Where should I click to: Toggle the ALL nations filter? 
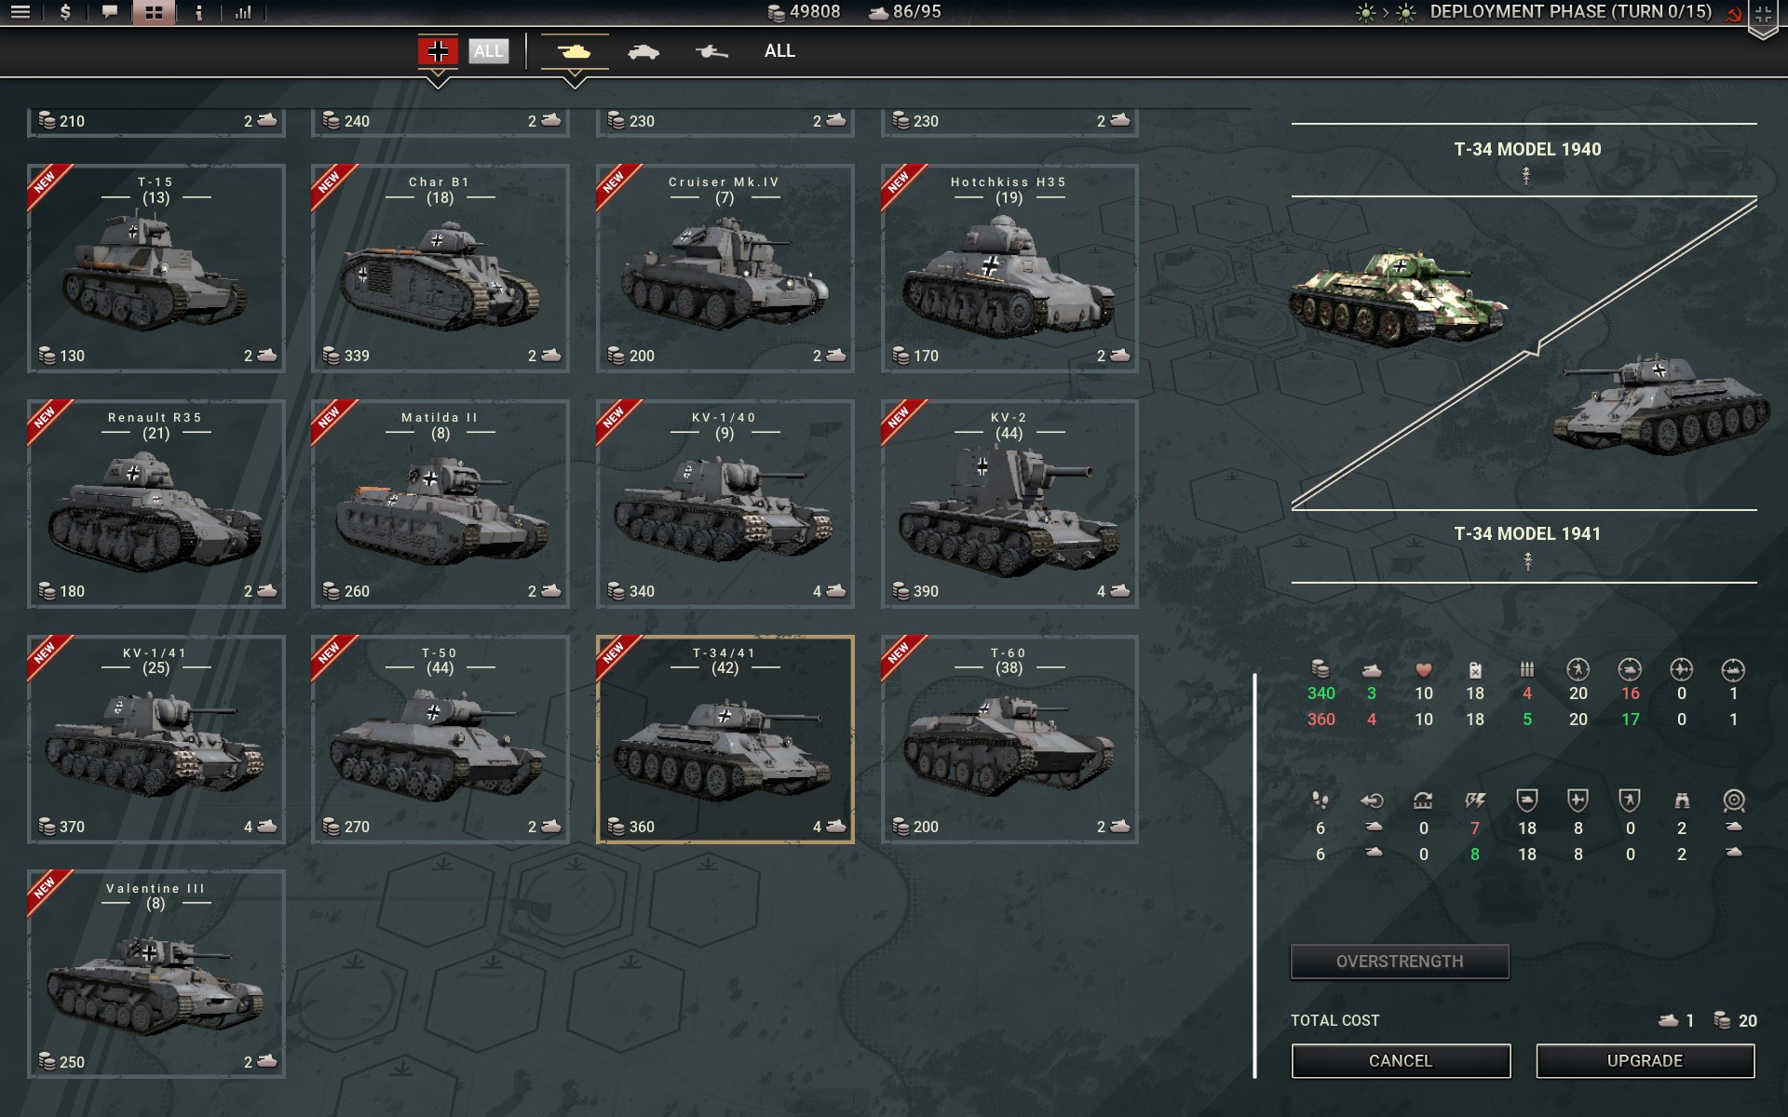(488, 51)
